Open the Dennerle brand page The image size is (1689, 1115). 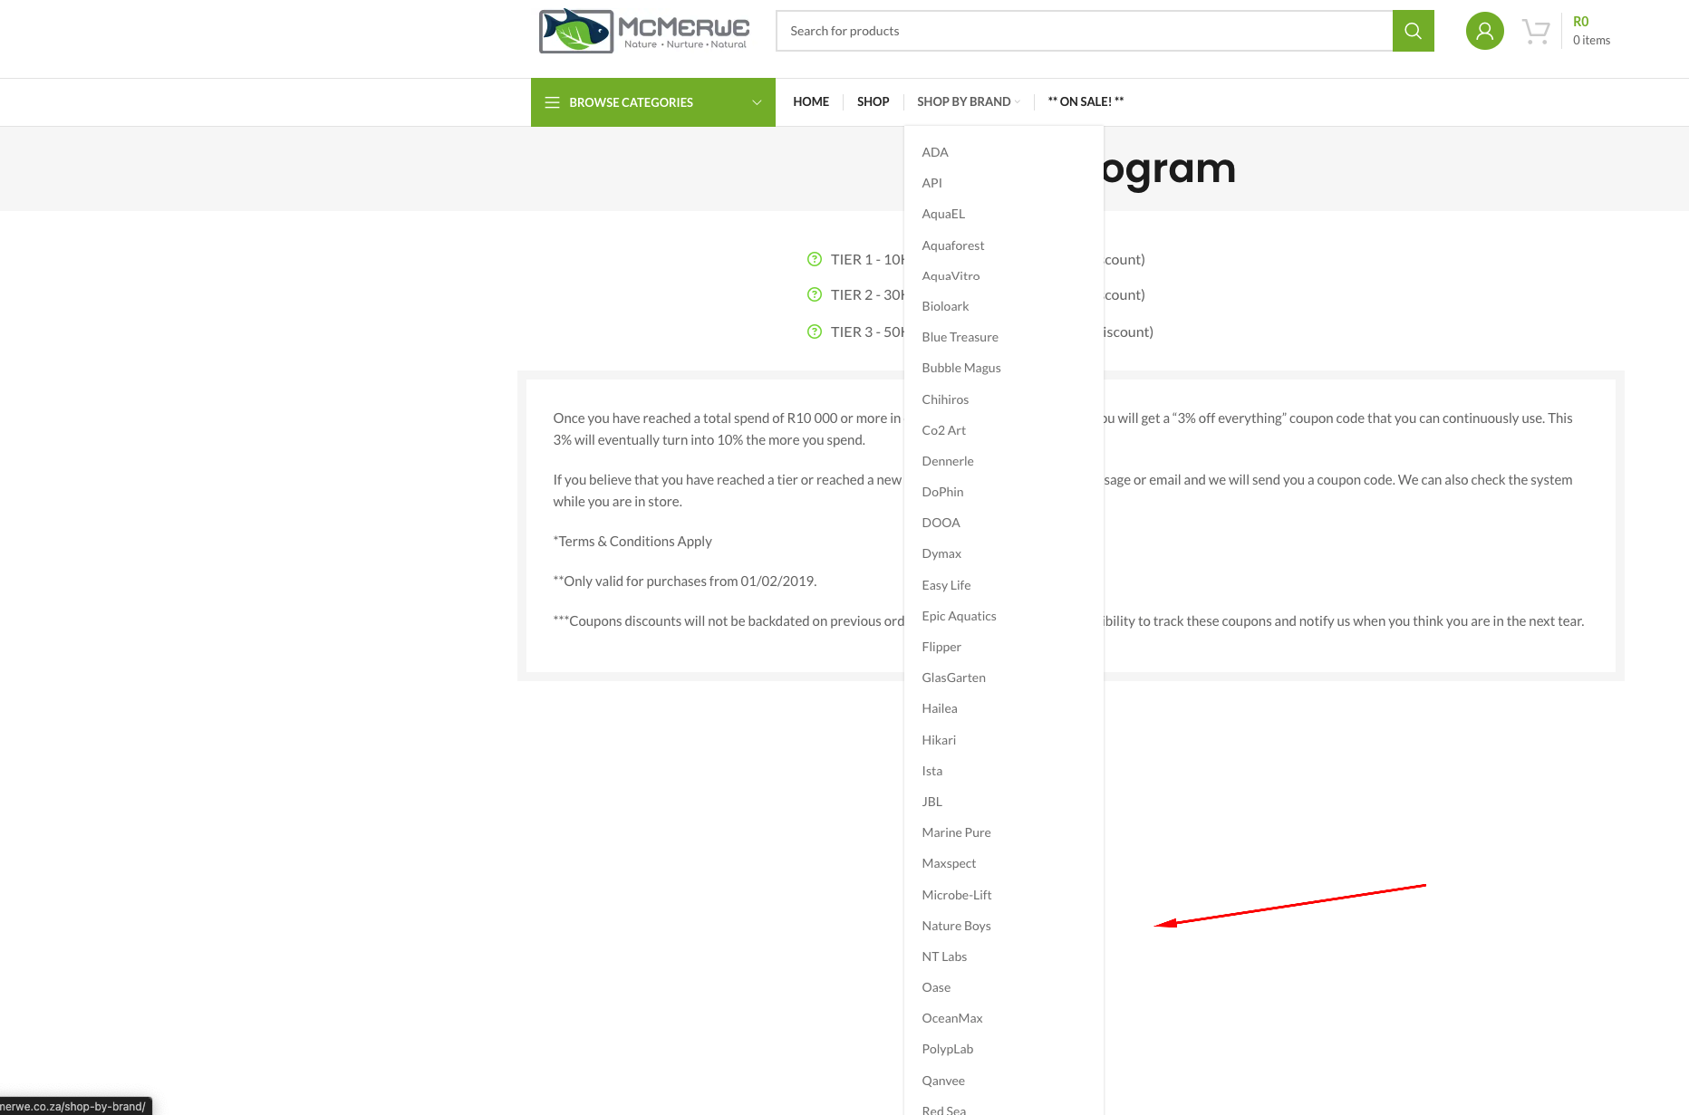(948, 461)
